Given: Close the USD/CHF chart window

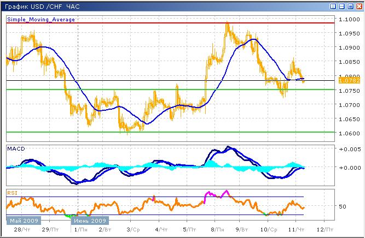Looking at the screenshot, I should point(358,6).
